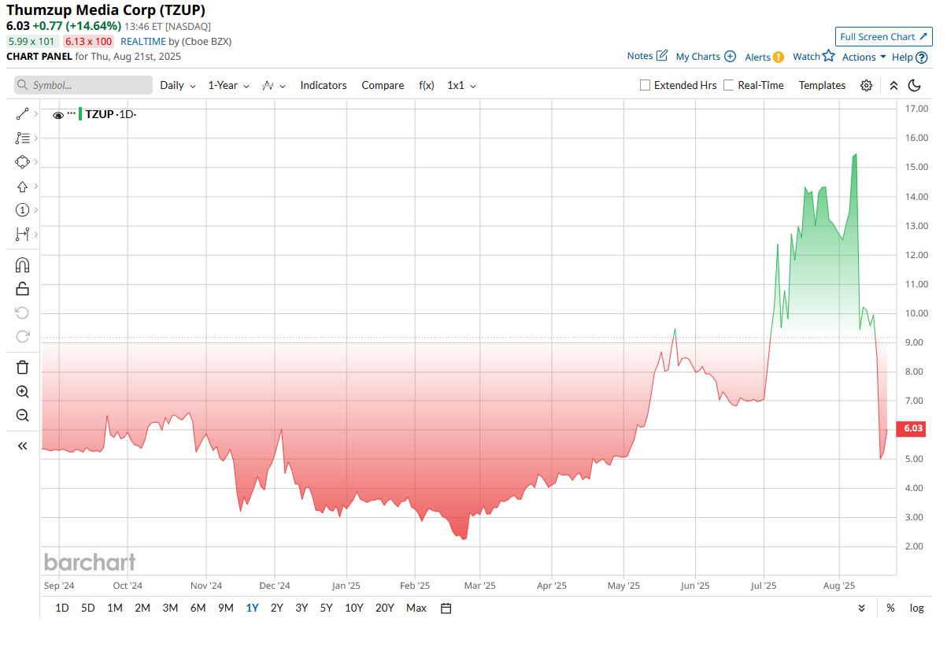Viewport: 947px width, 662px height.
Task: Hide the TZUP series via eye icon
Action: point(58,115)
